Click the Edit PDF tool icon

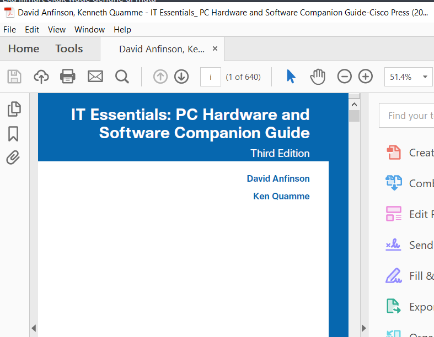point(394,214)
